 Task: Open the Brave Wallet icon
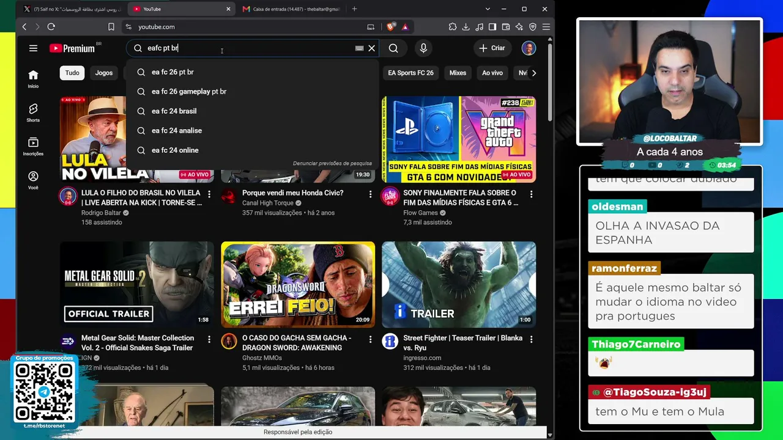point(506,27)
